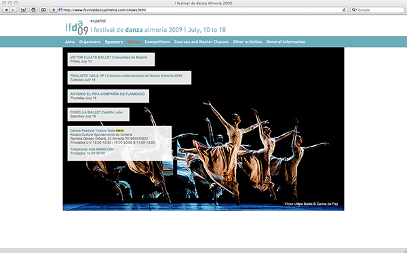407x253 pixels.
Task: Click the Google search magnifier icon
Action: coord(354,10)
